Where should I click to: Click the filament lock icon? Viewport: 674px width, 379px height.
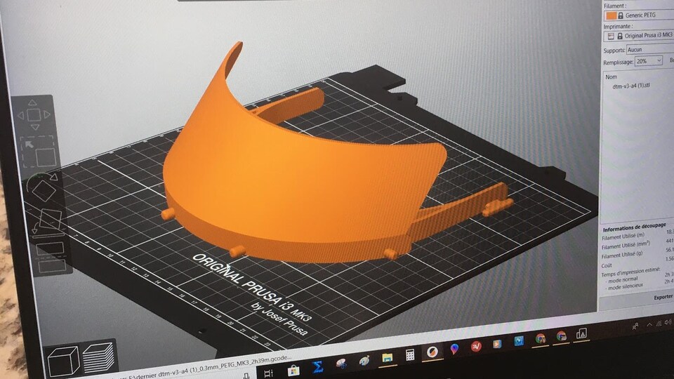coord(620,15)
